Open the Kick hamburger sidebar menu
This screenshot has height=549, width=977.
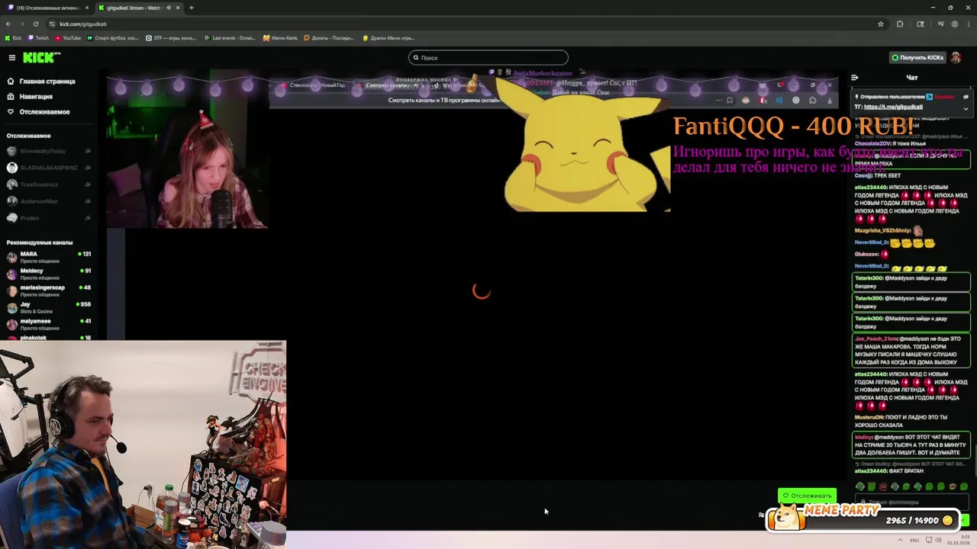tap(11, 57)
